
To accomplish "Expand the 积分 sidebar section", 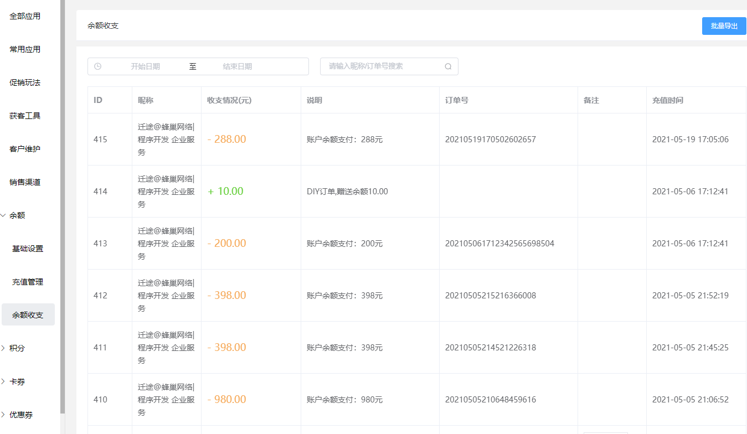I will tap(17, 348).
